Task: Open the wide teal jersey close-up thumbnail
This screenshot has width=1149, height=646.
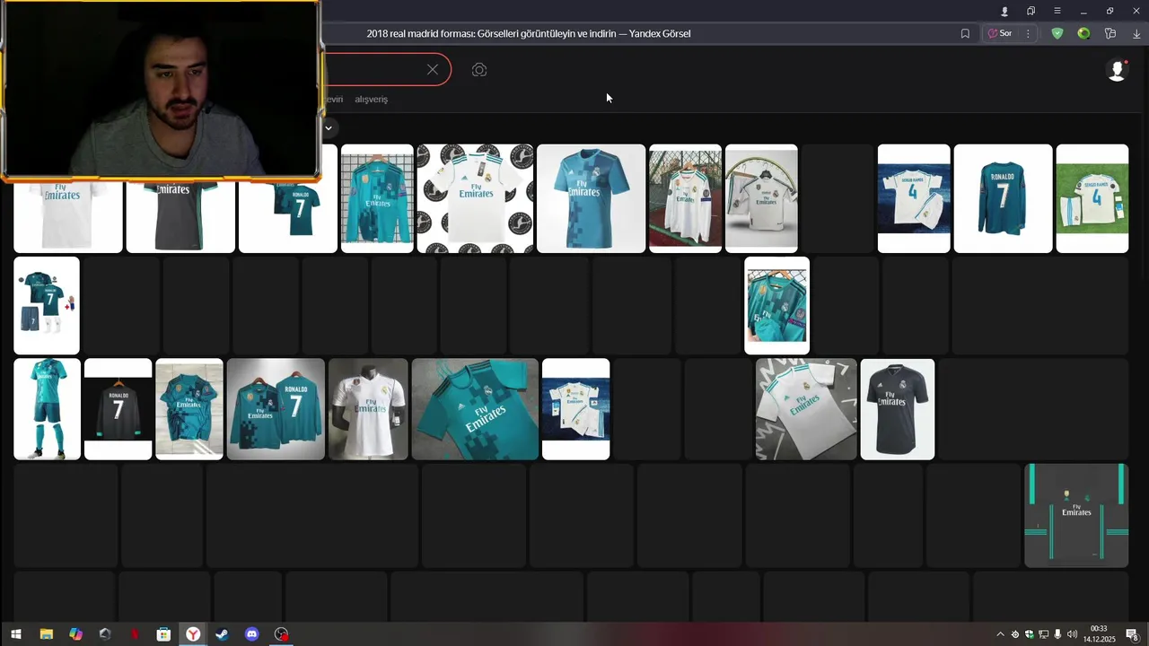Action: coord(475,409)
